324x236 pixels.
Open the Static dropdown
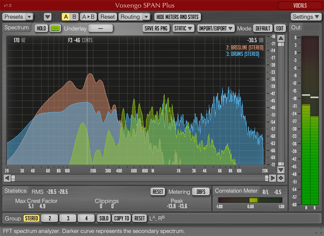(x=183, y=29)
